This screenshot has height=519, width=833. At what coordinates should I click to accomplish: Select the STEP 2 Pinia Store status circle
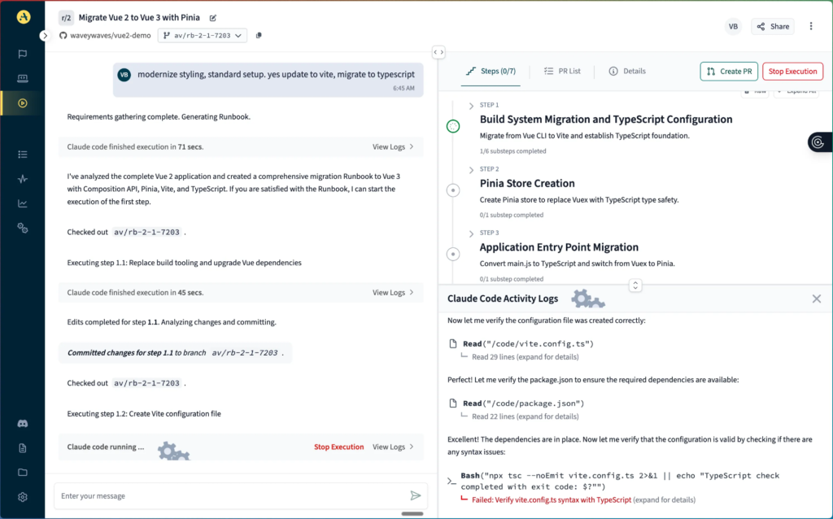coord(453,190)
